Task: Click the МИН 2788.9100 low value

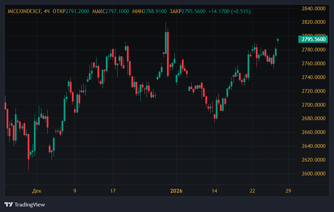Action: coord(149,11)
